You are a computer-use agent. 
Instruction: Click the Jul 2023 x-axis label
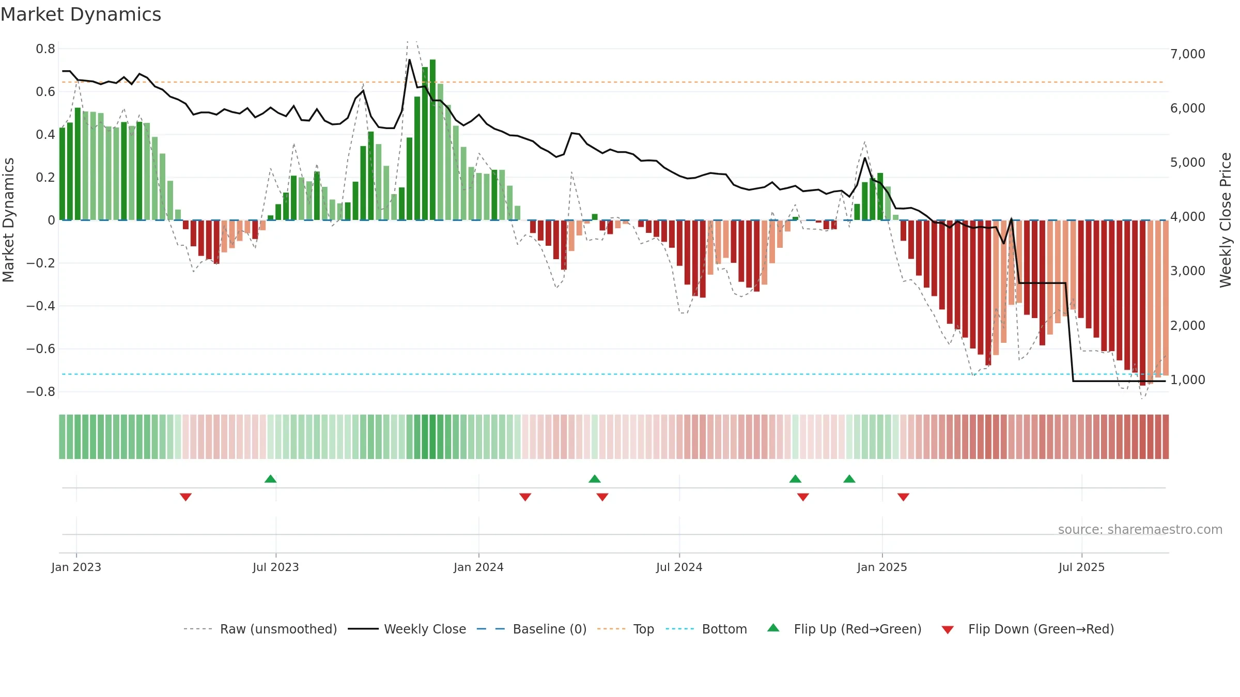pos(276,567)
